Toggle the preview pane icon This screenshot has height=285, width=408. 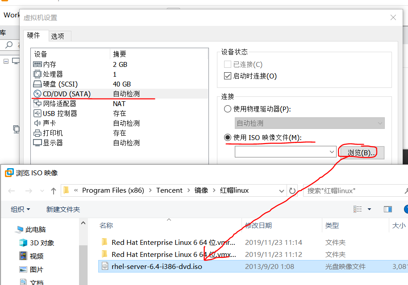(x=388, y=209)
